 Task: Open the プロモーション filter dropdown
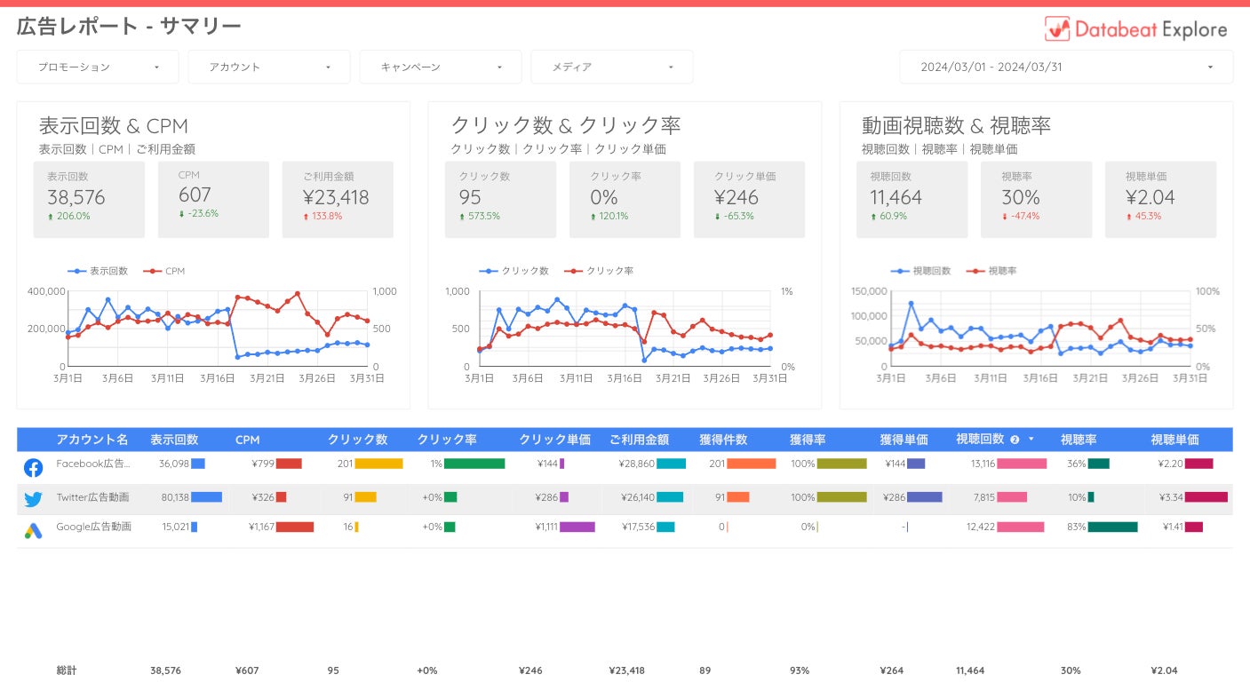coord(98,67)
